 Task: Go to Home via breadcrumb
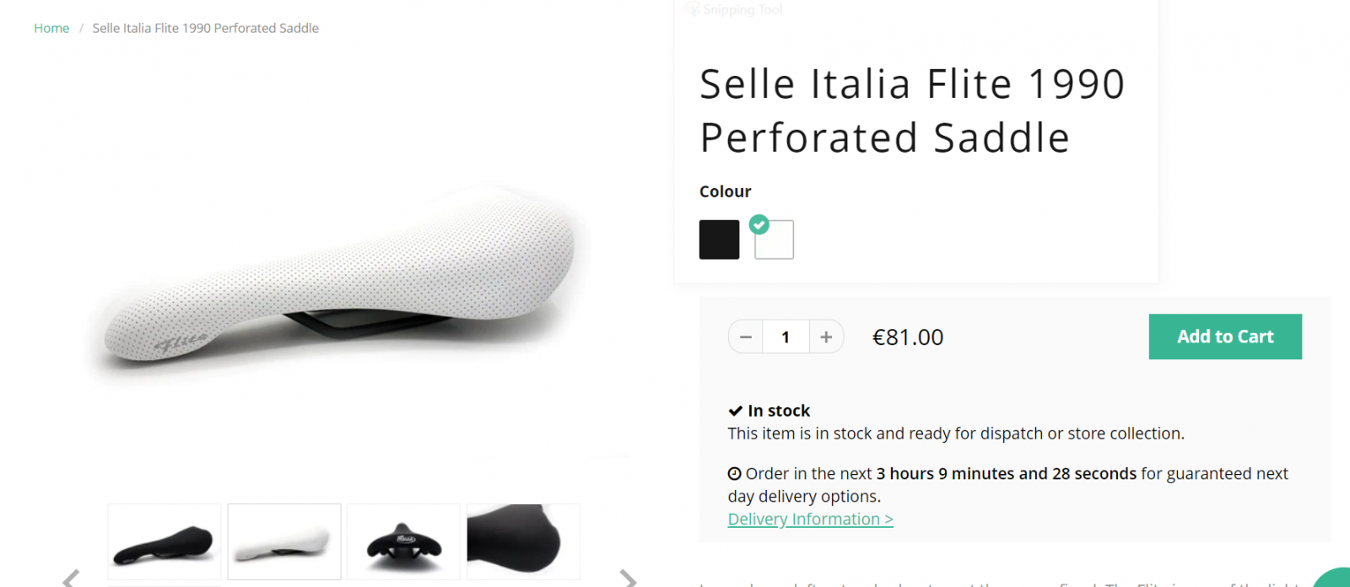coord(51,28)
